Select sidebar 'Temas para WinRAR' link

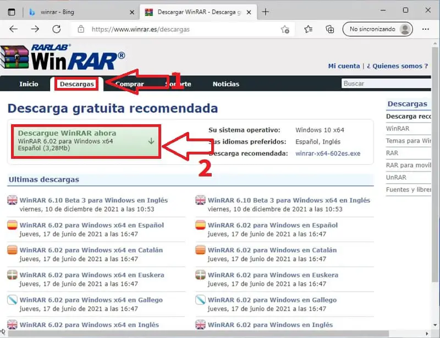click(x=408, y=141)
